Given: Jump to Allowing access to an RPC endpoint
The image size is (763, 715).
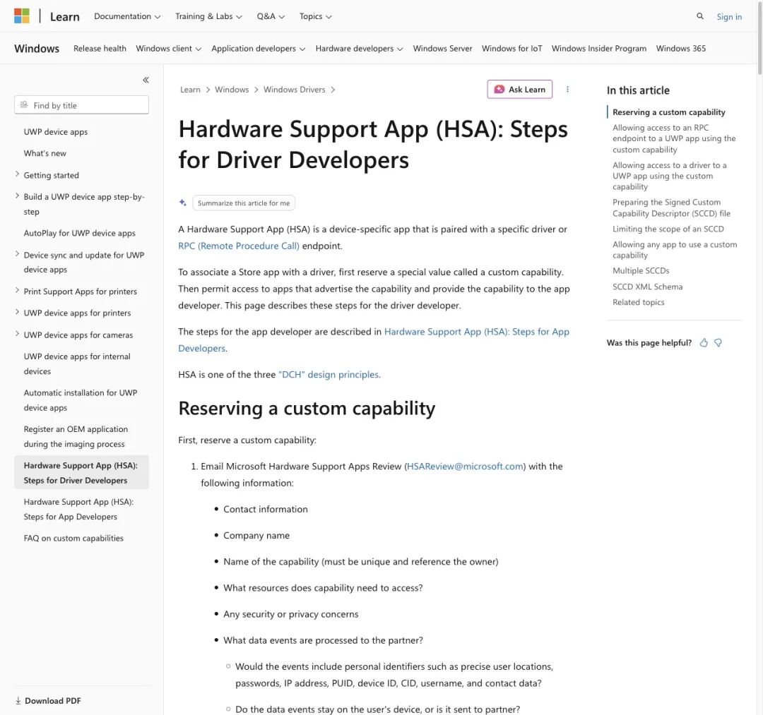Looking at the screenshot, I should pyautogui.click(x=674, y=138).
